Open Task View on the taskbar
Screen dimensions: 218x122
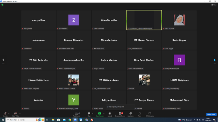point(47,120)
